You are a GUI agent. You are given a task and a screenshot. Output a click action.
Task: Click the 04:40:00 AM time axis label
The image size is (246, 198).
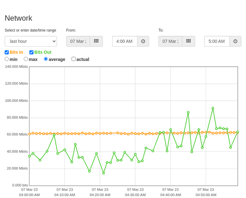[x=171, y=195]
